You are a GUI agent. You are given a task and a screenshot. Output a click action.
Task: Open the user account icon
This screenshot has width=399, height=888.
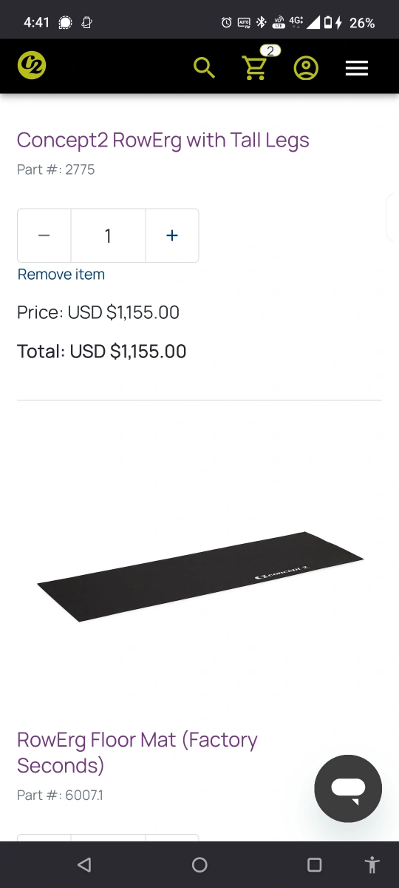[306, 68]
